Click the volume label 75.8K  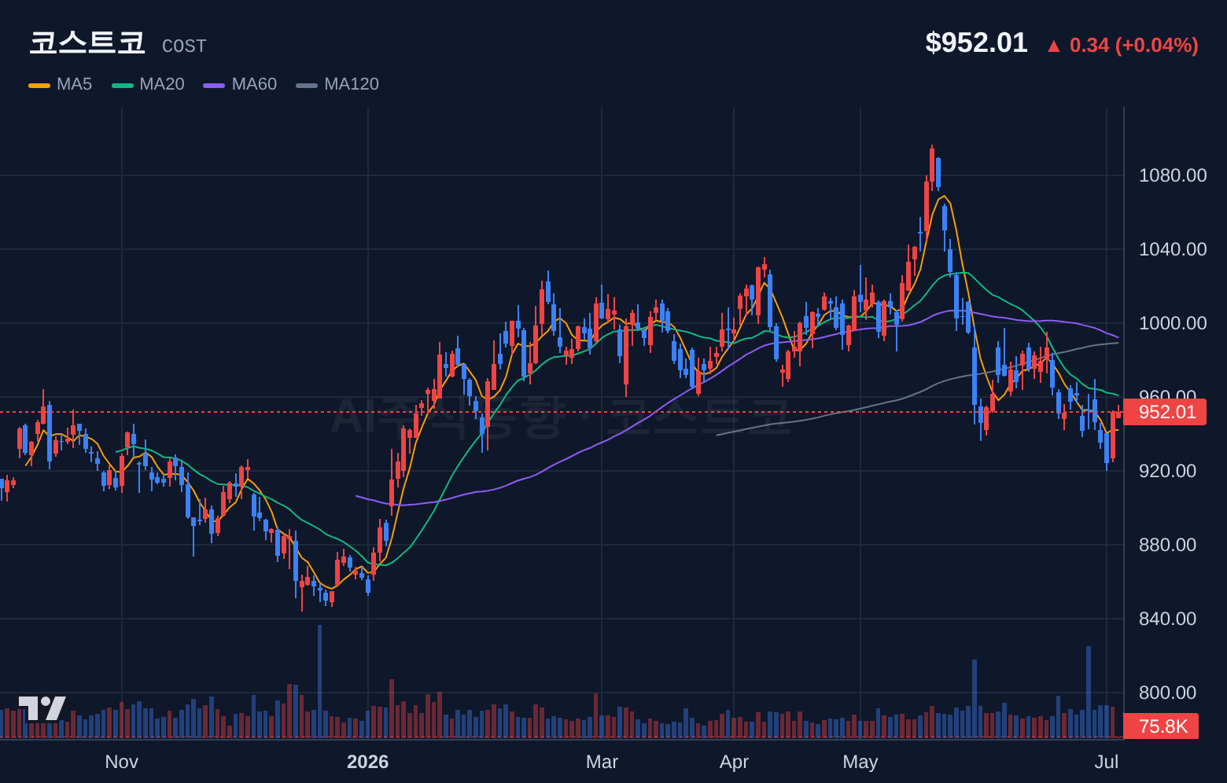point(1161,726)
